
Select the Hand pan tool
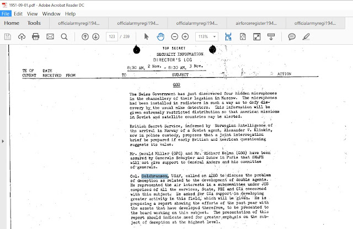click(161, 36)
